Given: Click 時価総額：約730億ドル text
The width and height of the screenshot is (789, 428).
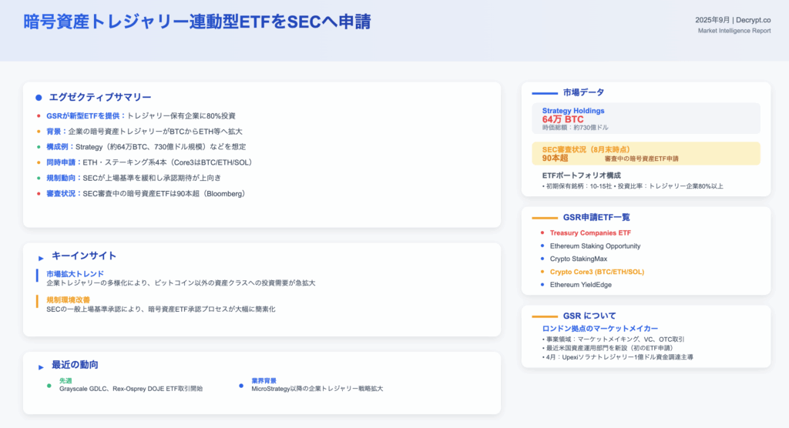Looking at the screenshot, I should tap(575, 128).
